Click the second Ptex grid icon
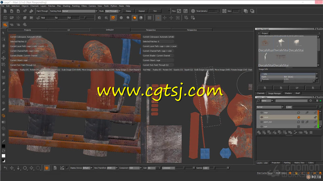This screenshot has width=323, height=181. [185, 11]
